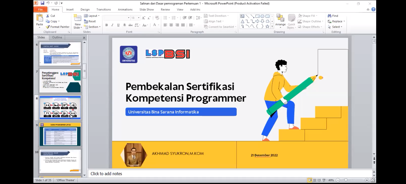Open the Add-Ins ribbon tab
The image size is (406, 184).
pos(195,10)
